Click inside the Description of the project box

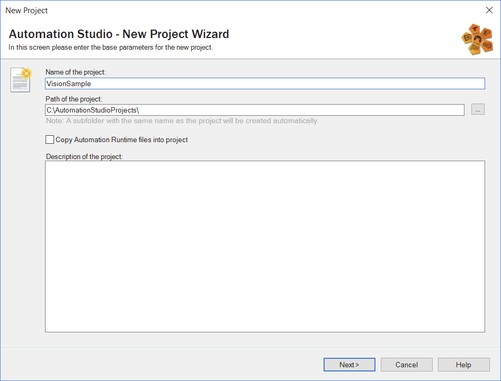point(265,246)
